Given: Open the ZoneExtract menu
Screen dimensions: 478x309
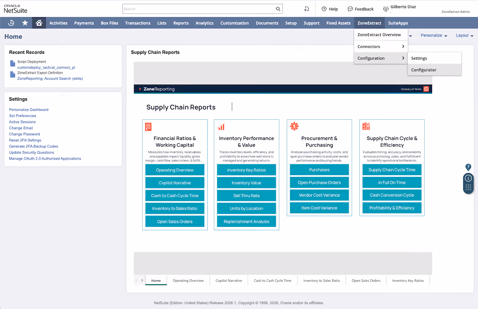Looking at the screenshot, I should (369, 23).
